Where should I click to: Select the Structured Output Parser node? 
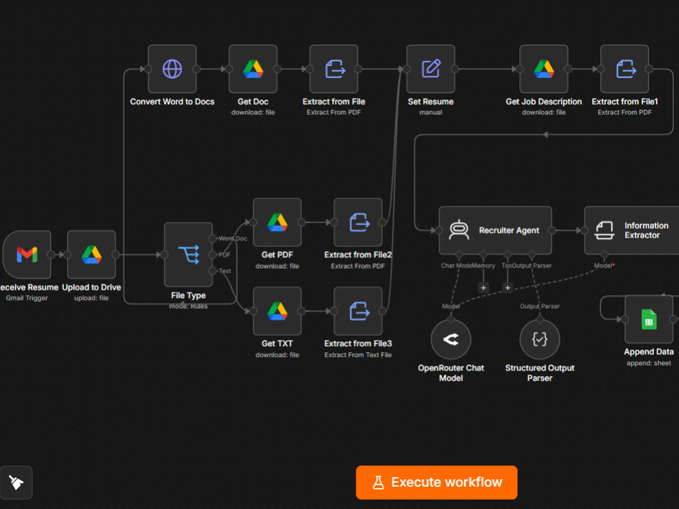540,339
